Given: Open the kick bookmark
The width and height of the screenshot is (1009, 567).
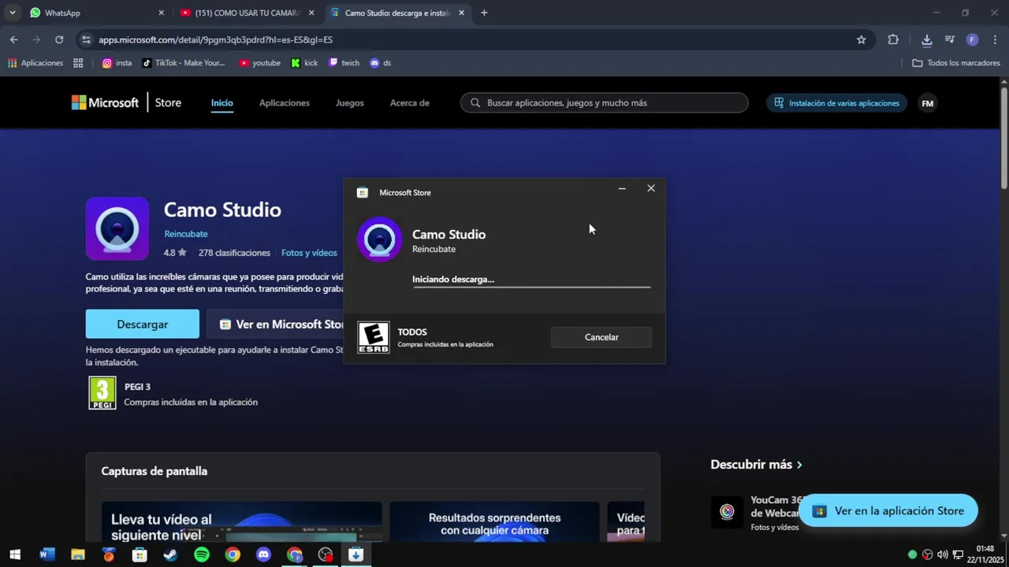Looking at the screenshot, I should point(304,63).
